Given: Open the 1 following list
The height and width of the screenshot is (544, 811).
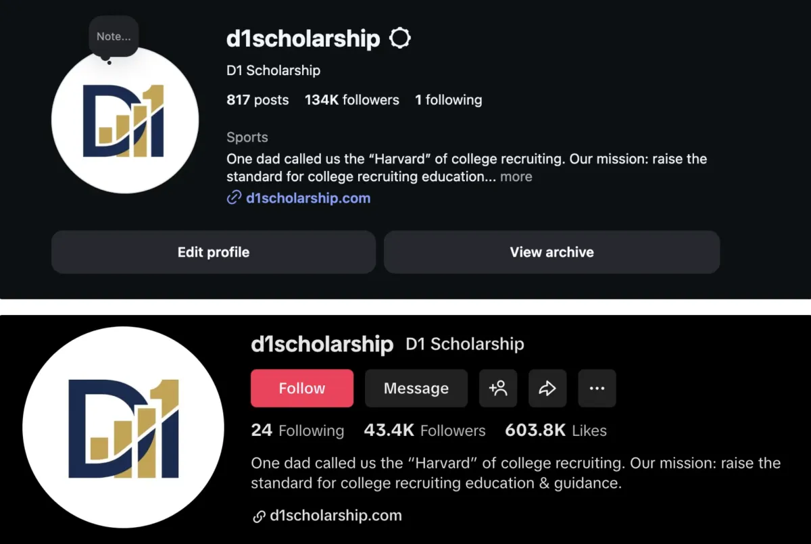Looking at the screenshot, I should click(x=448, y=100).
